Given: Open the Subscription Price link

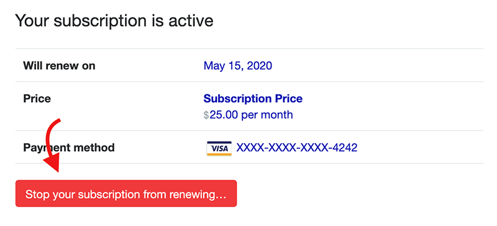Looking at the screenshot, I should pyautogui.click(x=253, y=98).
